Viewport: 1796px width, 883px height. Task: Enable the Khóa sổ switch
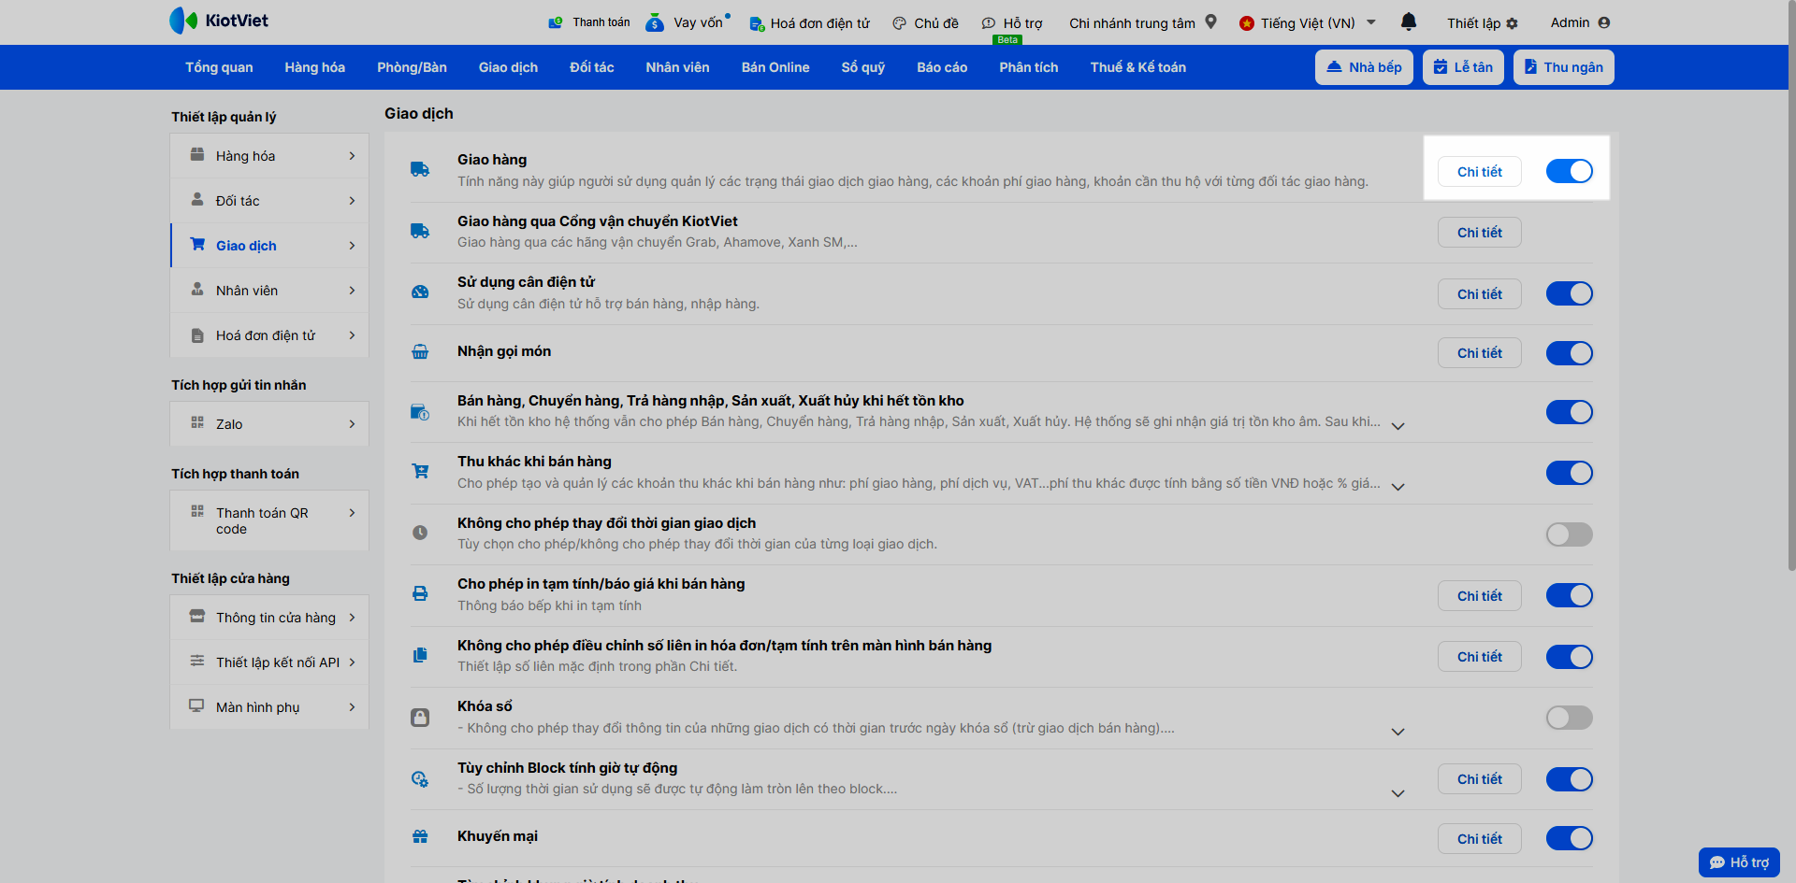point(1569,718)
